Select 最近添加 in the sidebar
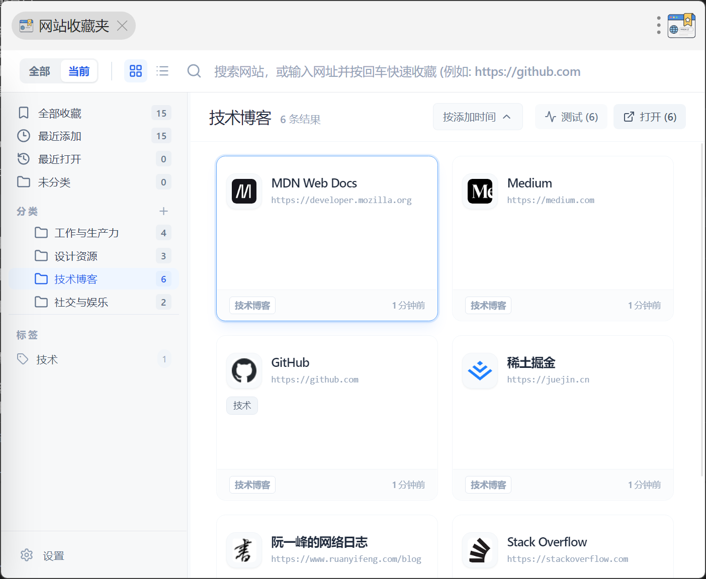 click(x=60, y=136)
